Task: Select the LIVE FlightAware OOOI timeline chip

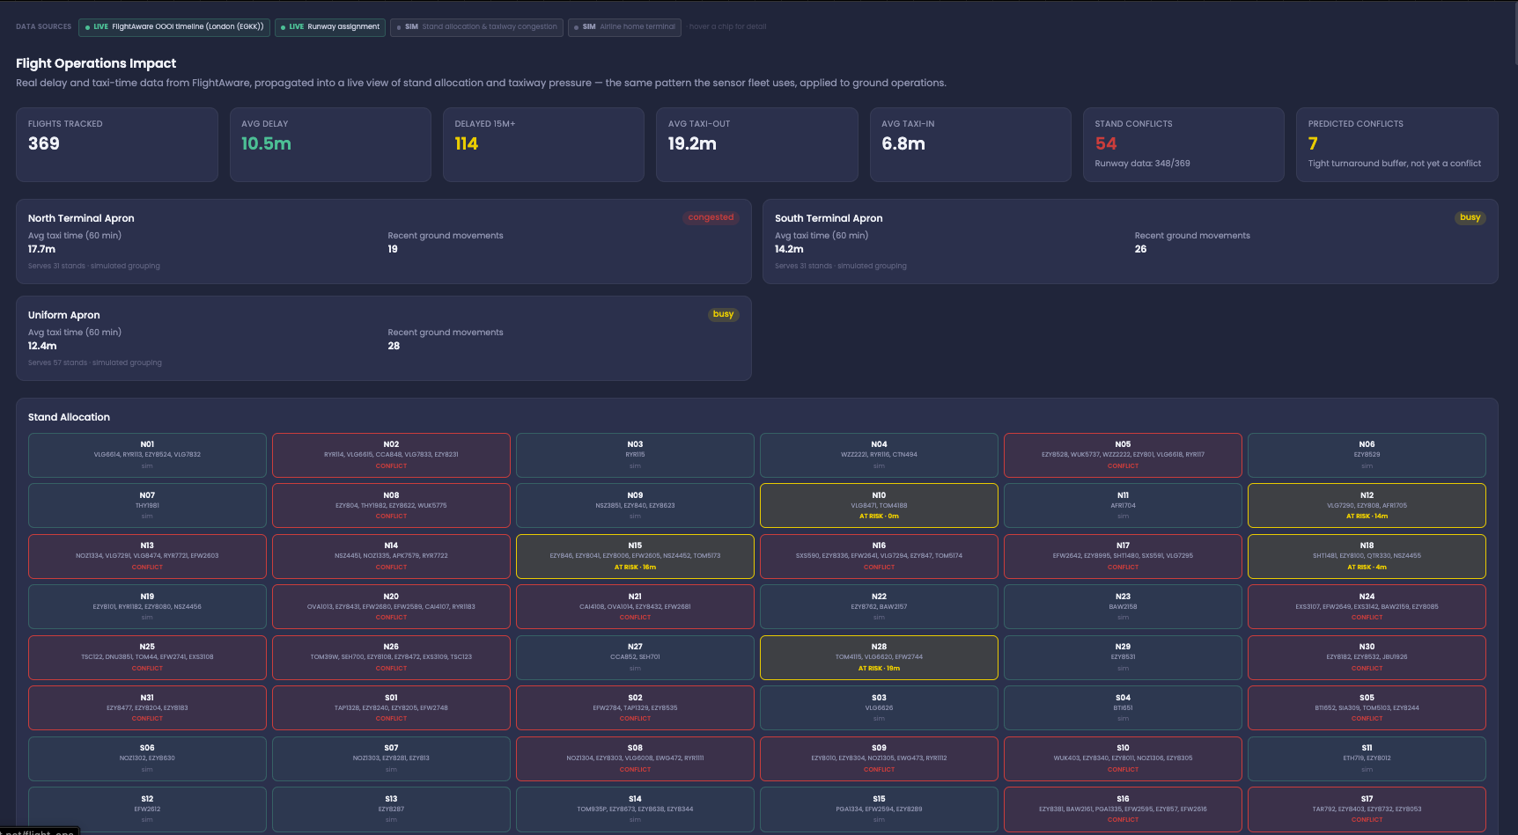Action: [x=174, y=27]
